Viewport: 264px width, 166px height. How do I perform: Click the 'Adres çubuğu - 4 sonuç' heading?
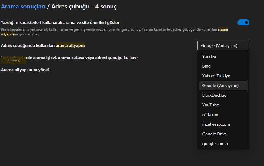coord(84,6)
